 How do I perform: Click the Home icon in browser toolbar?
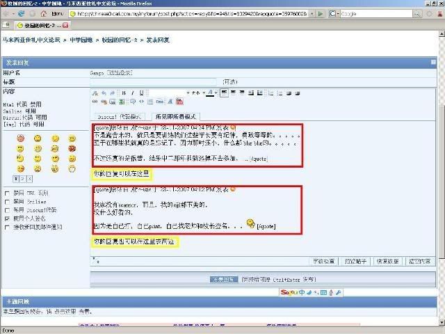(x=42, y=13)
